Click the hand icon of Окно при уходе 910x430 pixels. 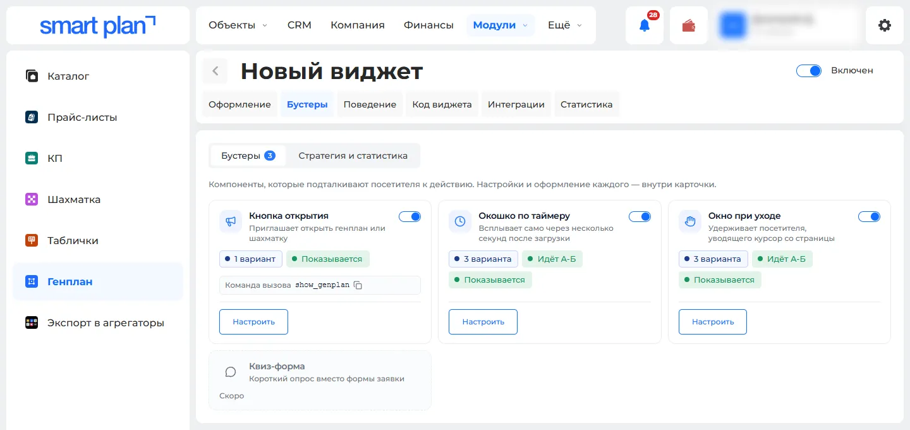(x=690, y=221)
